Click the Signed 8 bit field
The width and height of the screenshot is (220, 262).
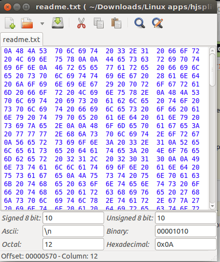point(73,218)
